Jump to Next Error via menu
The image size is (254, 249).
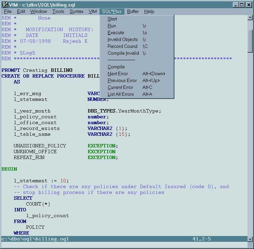point(118,74)
